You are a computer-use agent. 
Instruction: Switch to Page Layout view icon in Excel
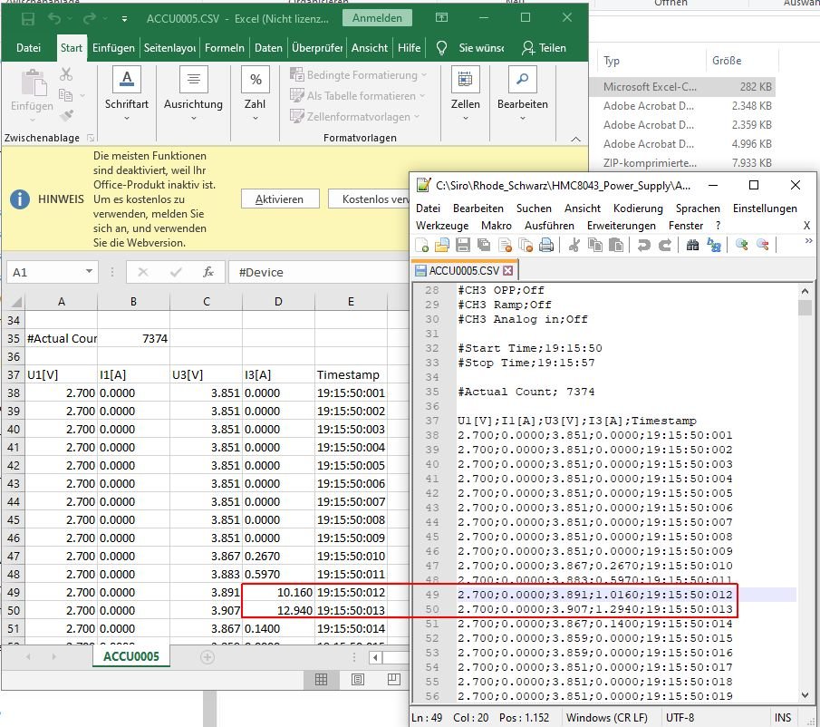[x=358, y=679]
